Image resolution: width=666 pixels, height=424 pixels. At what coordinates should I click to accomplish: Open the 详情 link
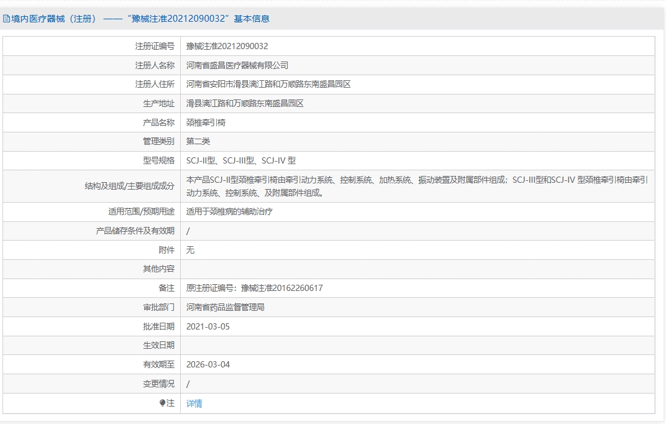click(x=194, y=403)
